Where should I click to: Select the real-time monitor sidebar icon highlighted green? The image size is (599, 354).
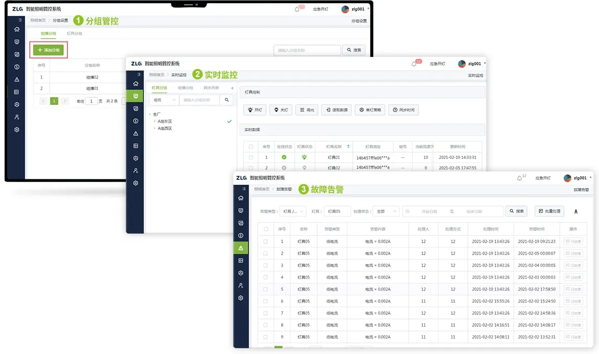tap(135, 96)
